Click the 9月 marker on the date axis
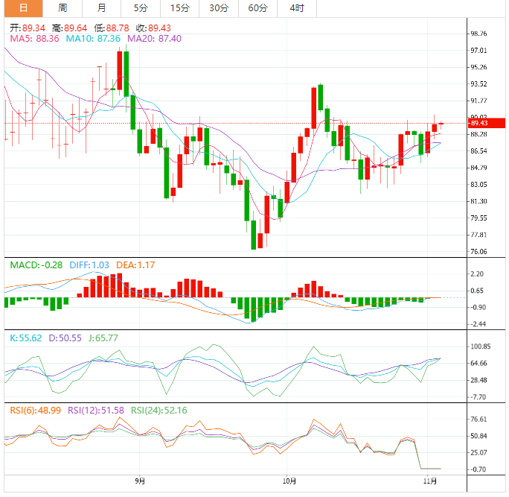Viewport: 509px width, 497px height. click(x=141, y=481)
